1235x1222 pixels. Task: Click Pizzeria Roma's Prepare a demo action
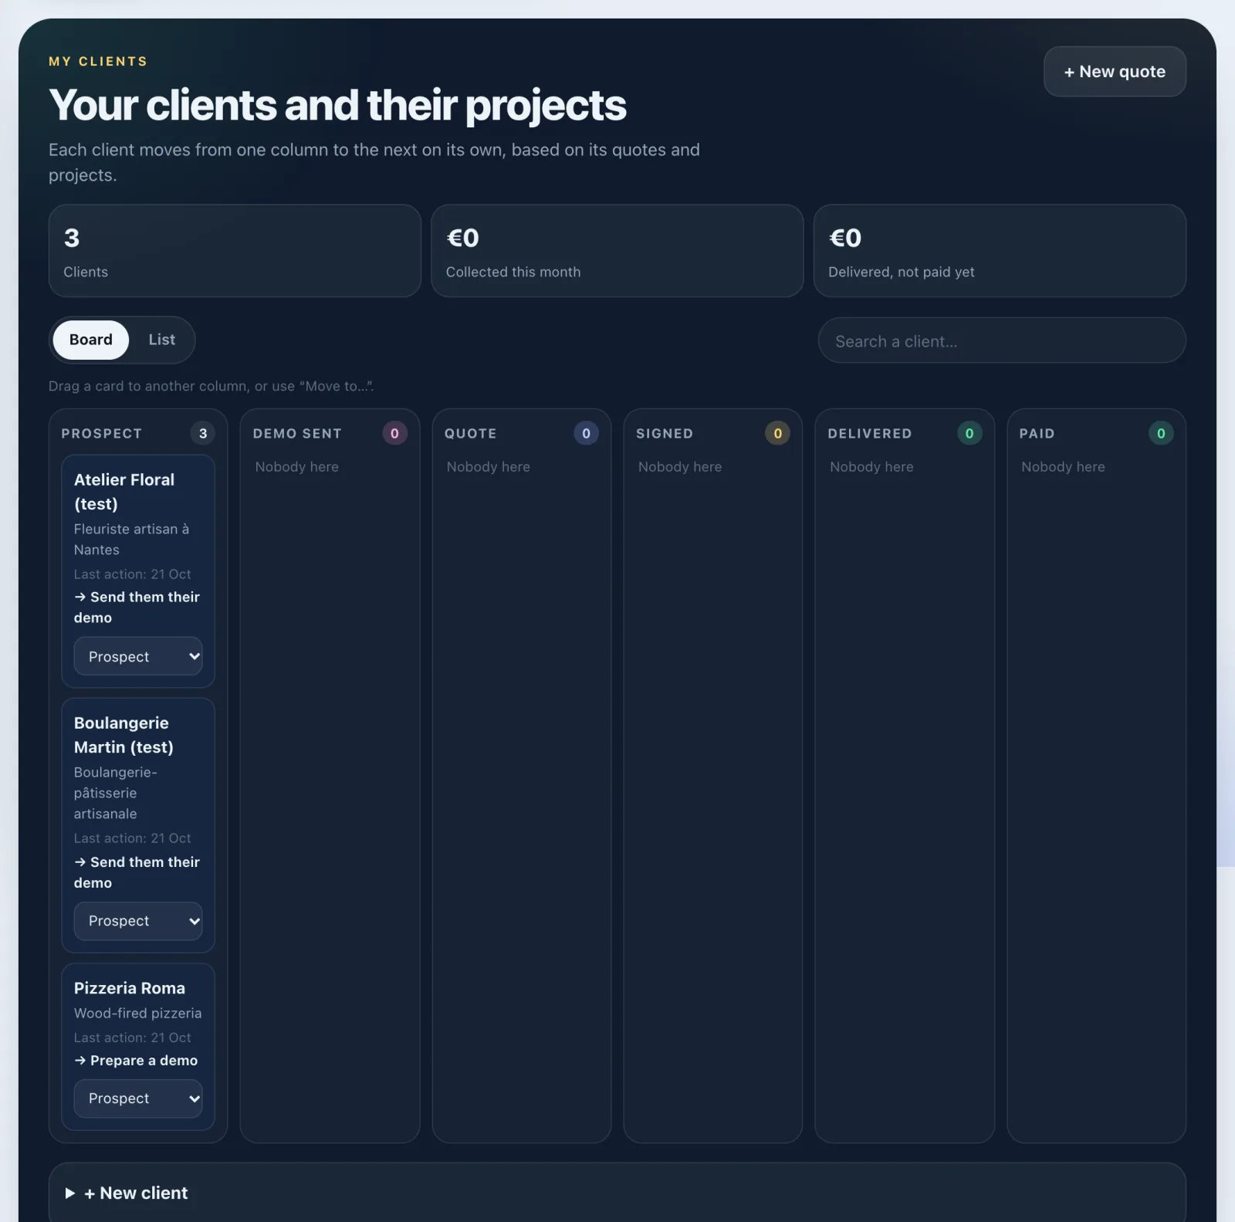point(136,1061)
